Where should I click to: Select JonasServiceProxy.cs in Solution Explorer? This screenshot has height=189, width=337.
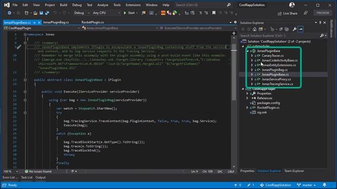tap(276, 79)
